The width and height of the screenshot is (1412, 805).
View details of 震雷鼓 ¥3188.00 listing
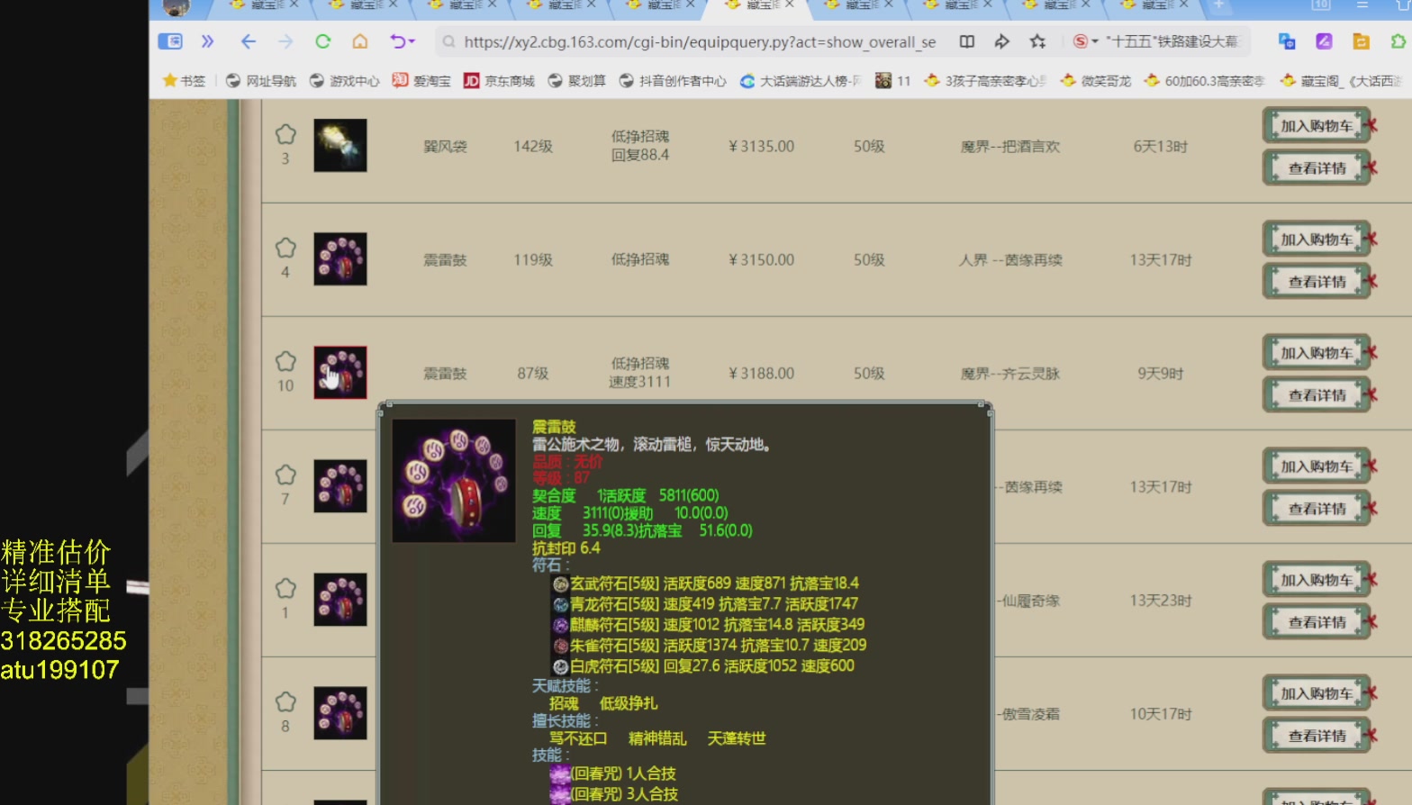pyautogui.click(x=1317, y=395)
